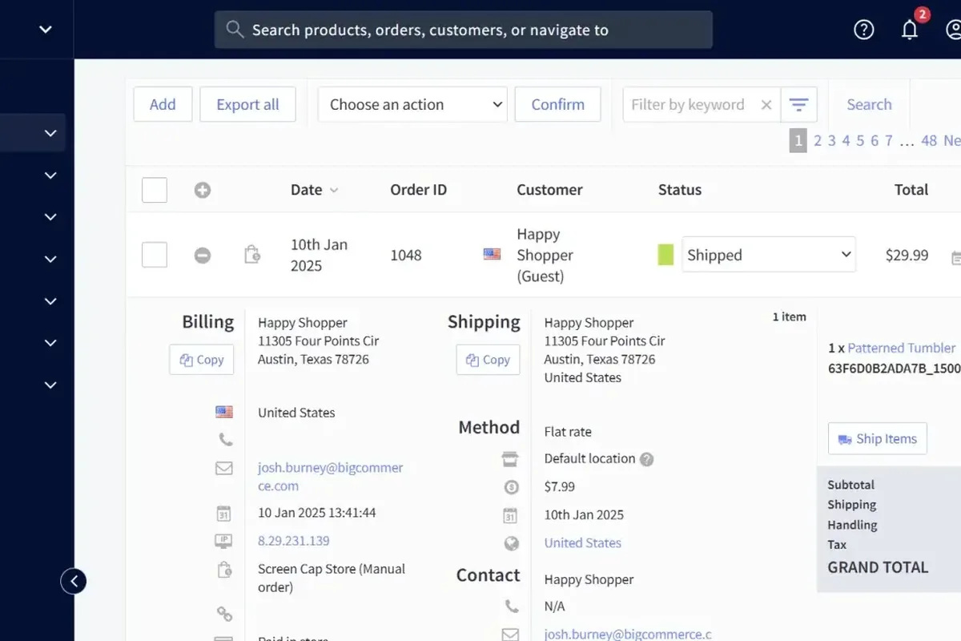This screenshot has height=641, width=961.
Task: Expand the highlighted sidebar menu chevron
Action: click(x=50, y=133)
